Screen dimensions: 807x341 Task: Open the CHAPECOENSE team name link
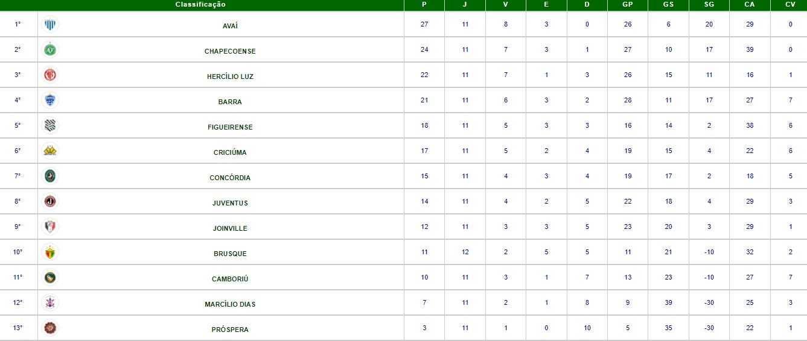coord(230,51)
